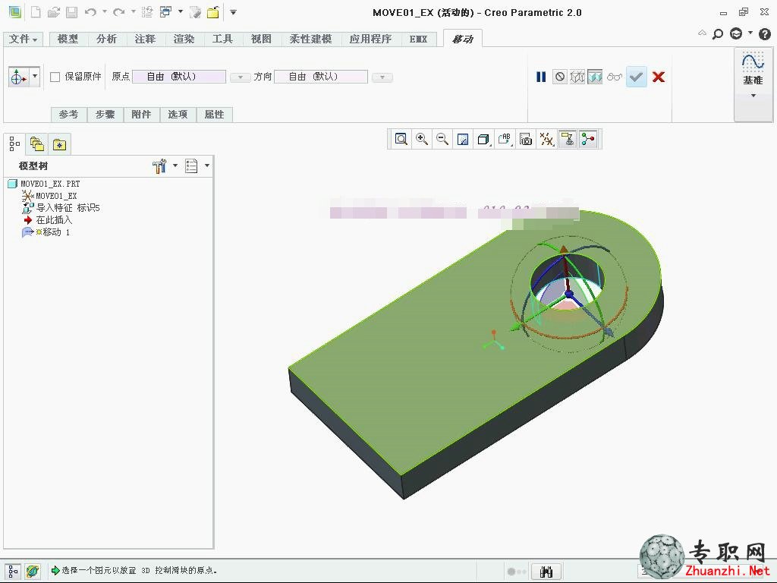Toggle the browser display icon in status bar

tap(33, 572)
